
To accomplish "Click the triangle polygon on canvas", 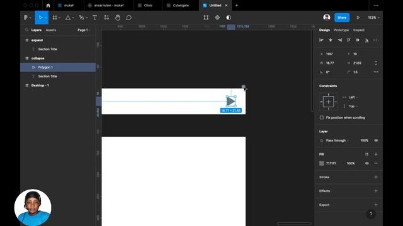I will [230, 101].
